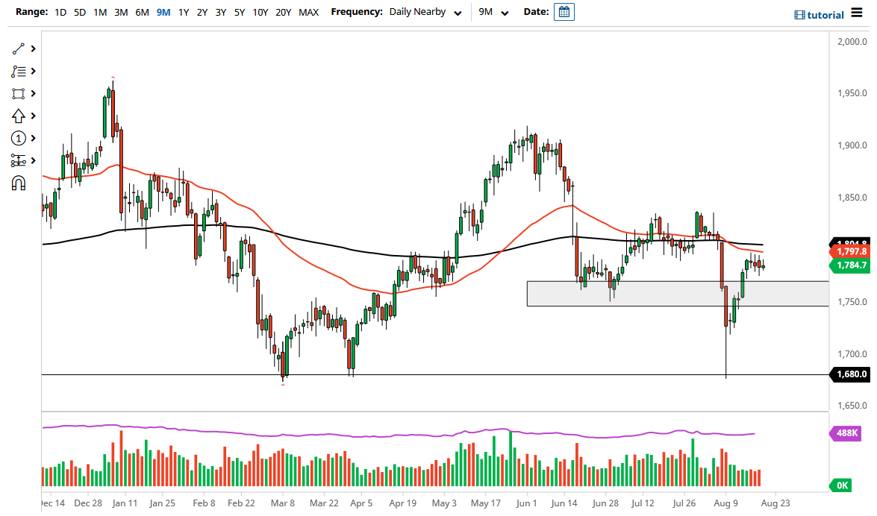877x516 pixels.
Task: Expand list annotation tool options arrow
Action: tap(34, 71)
